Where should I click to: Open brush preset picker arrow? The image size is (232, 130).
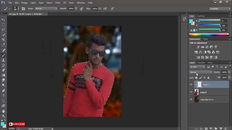click(18, 9)
